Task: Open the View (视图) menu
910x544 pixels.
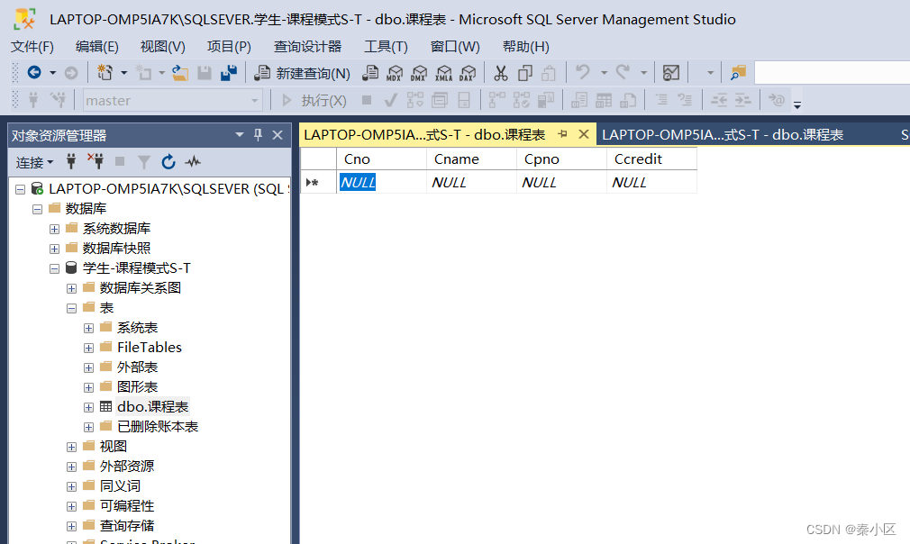Action: point(162,47)
